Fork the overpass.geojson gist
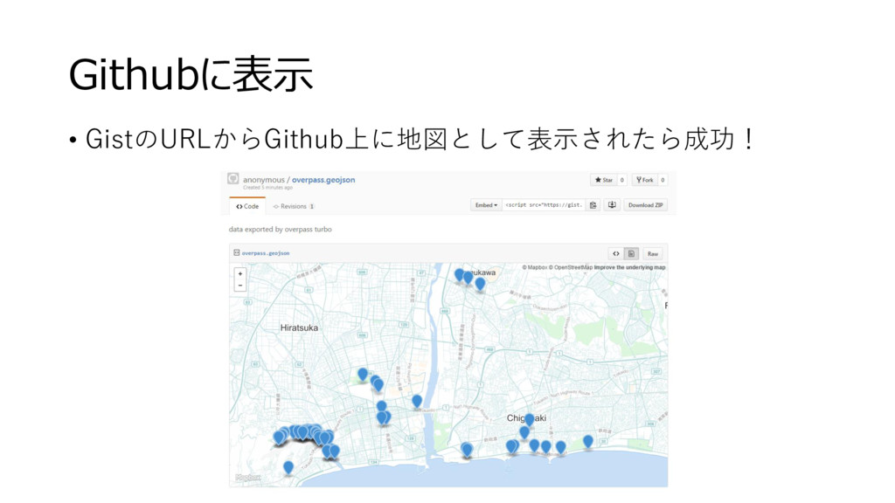 (x=645, y=180)
